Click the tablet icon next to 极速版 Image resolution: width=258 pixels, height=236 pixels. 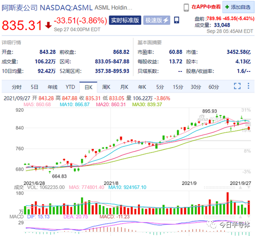coord(176,20)
